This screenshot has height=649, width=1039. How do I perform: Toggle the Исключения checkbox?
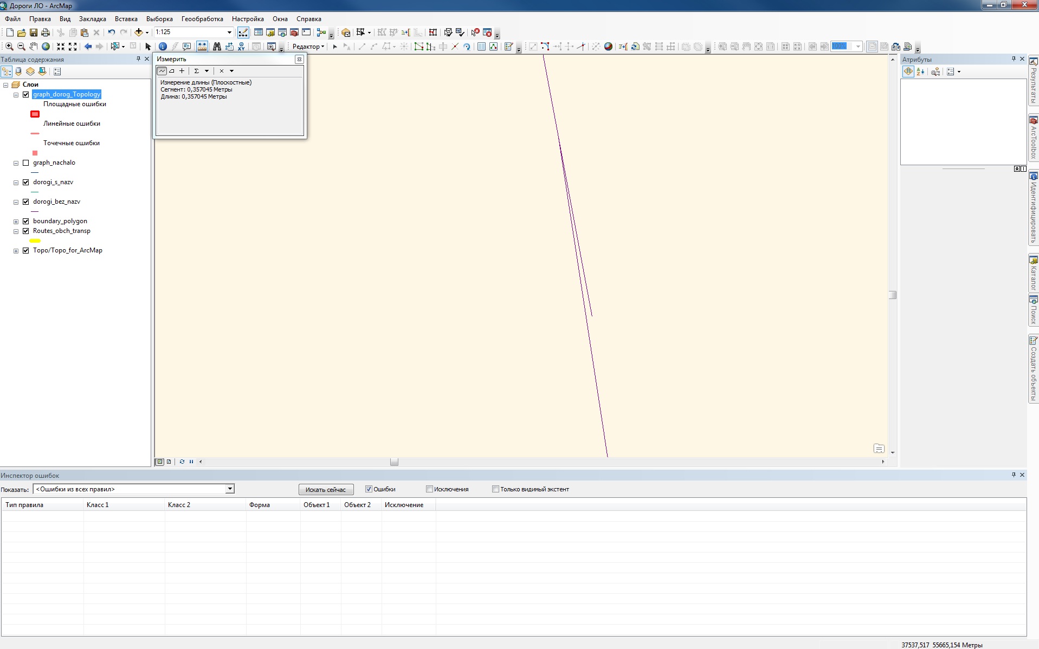(429, 489)
